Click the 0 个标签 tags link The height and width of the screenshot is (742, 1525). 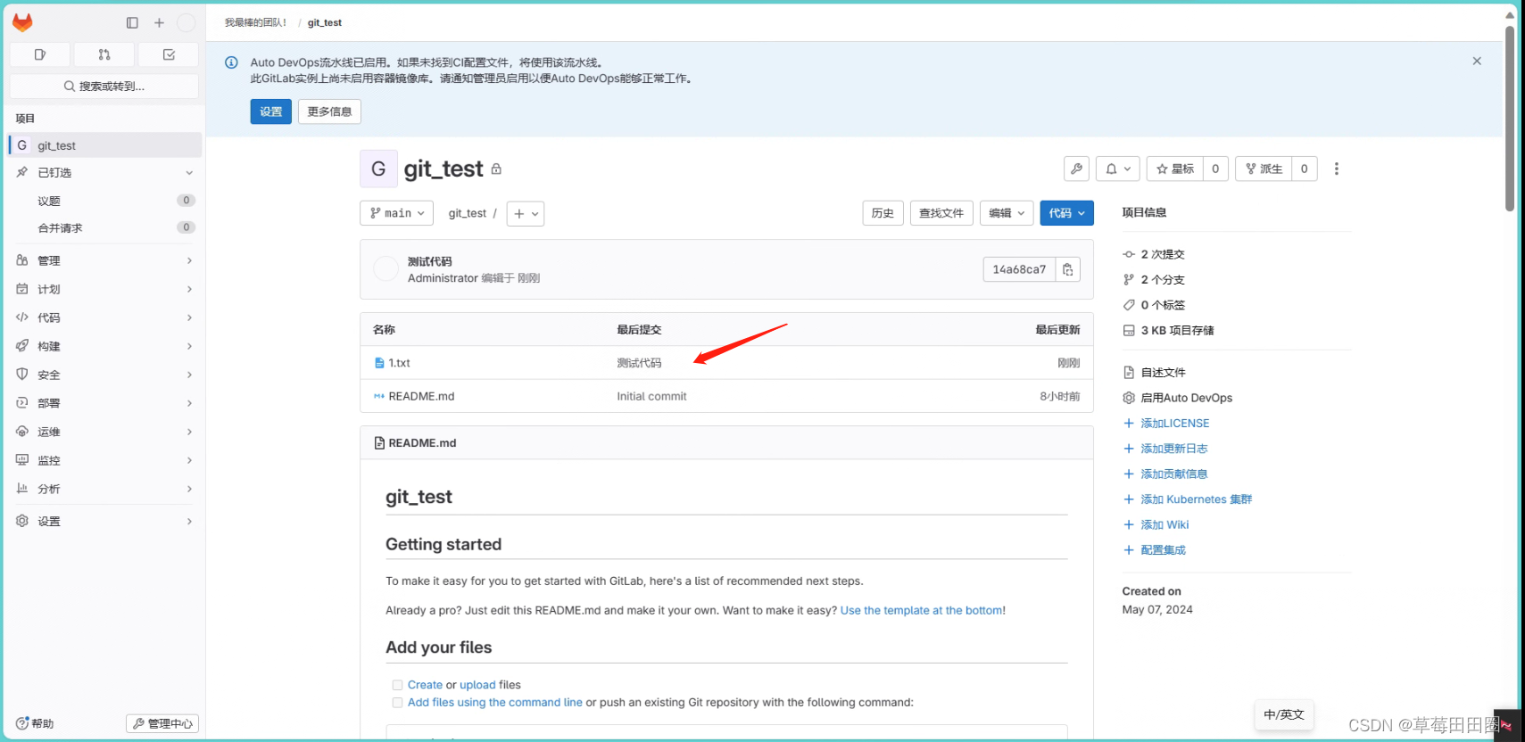(1162, 305)
